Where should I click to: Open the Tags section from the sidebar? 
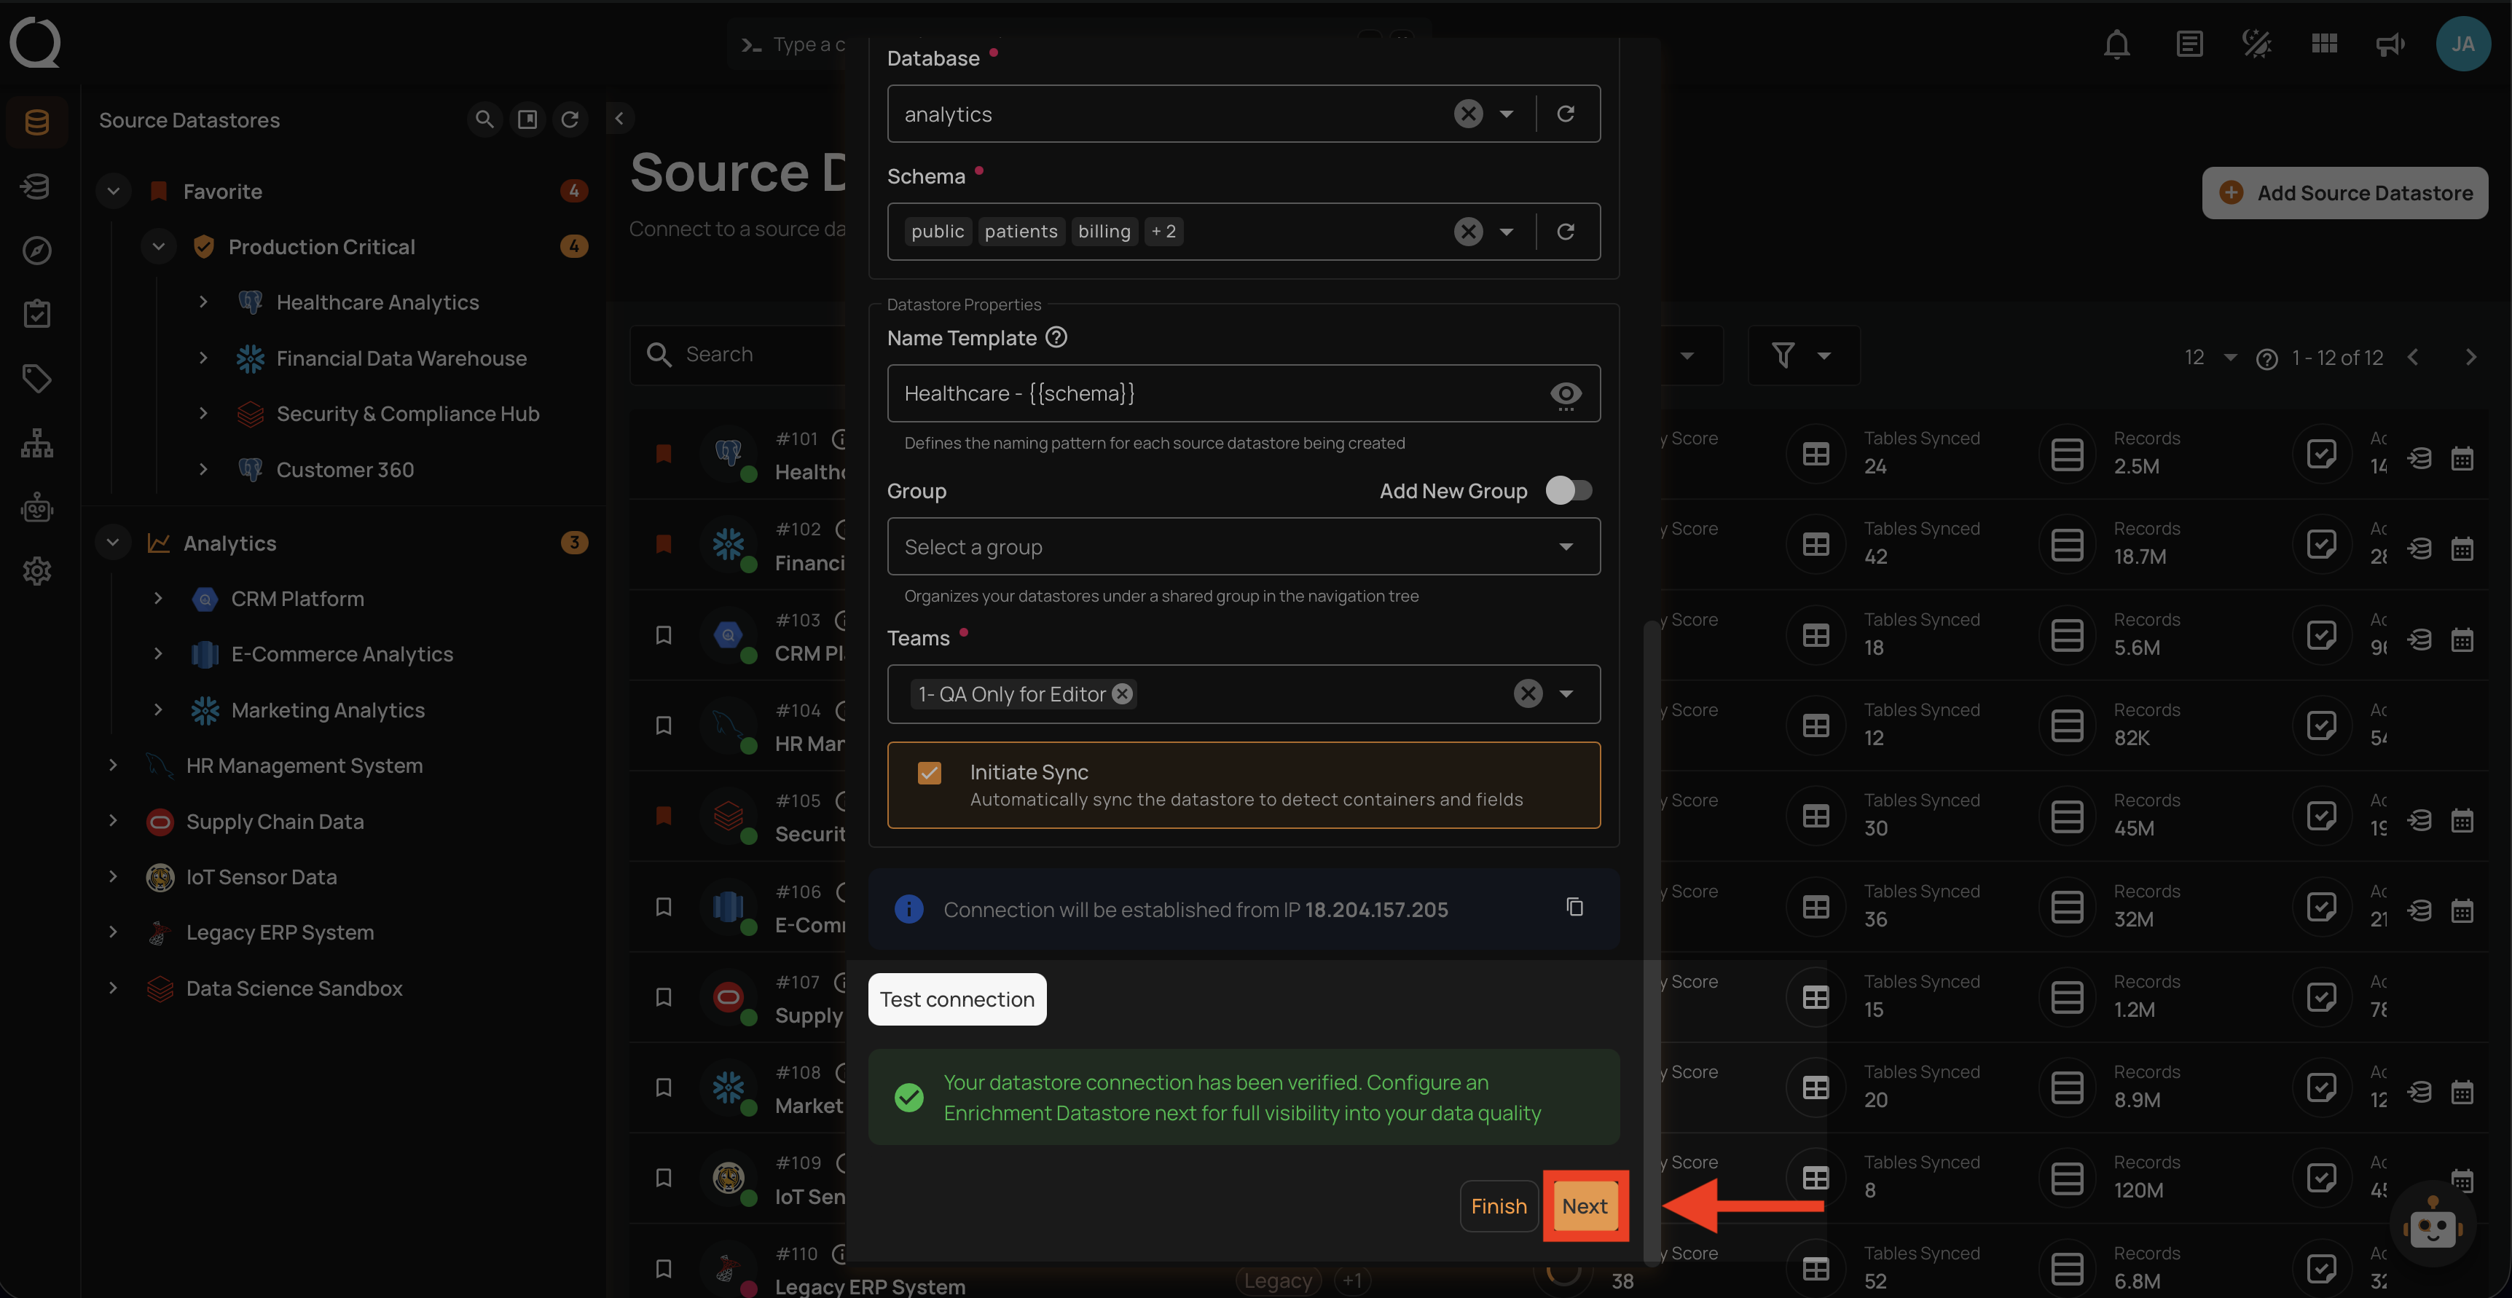coord(36,378)
